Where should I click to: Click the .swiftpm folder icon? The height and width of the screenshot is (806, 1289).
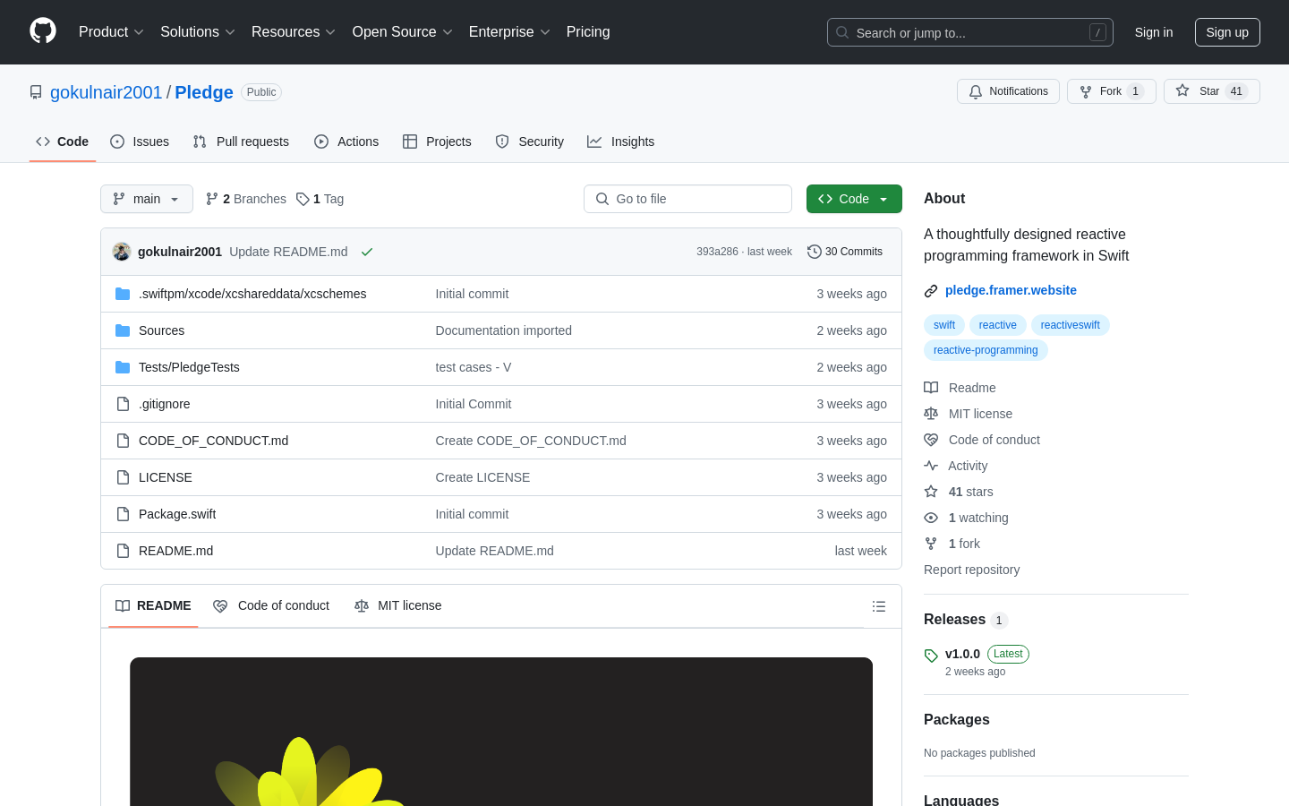tap(123, 294)
